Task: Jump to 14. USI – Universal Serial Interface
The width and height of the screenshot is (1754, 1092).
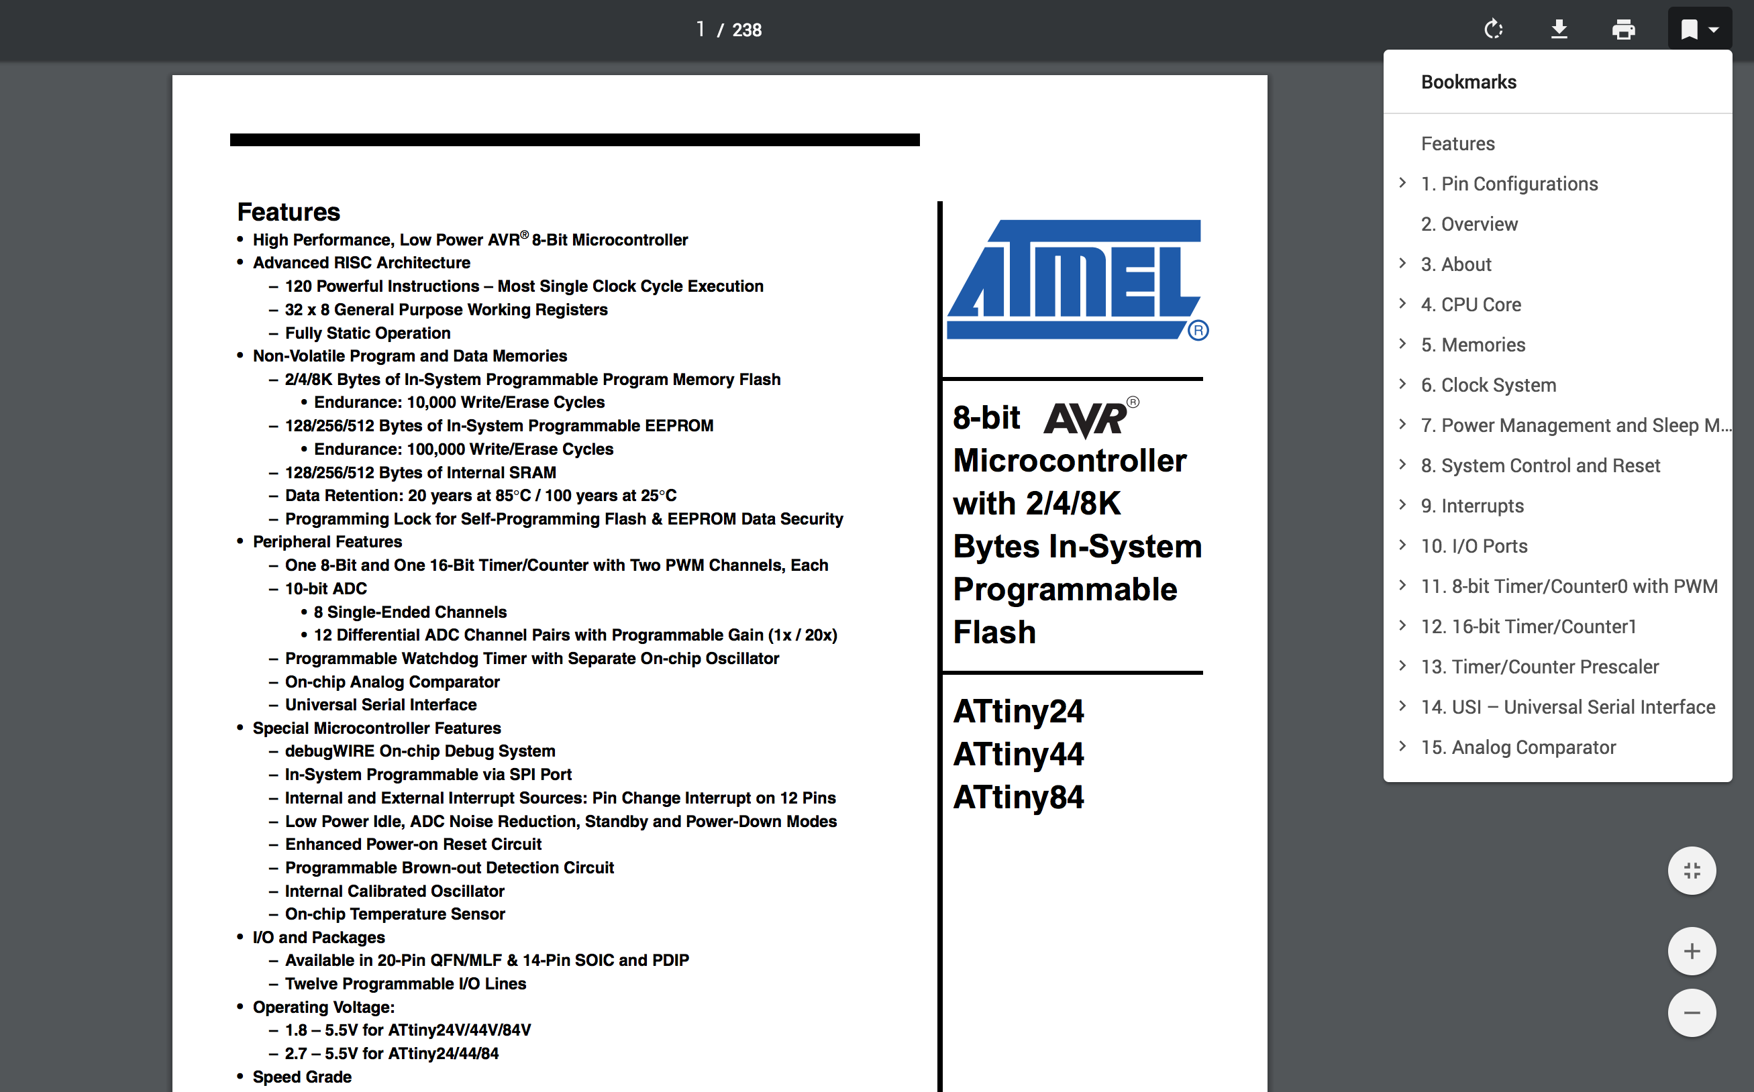Action: pos(1567,707)
